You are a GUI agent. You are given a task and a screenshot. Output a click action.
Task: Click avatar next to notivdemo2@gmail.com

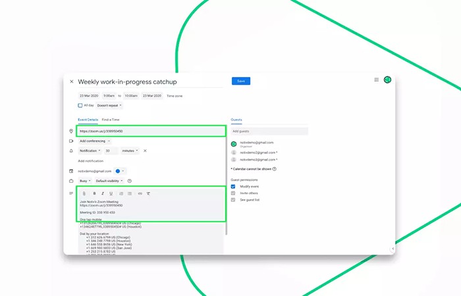point(234,153)
